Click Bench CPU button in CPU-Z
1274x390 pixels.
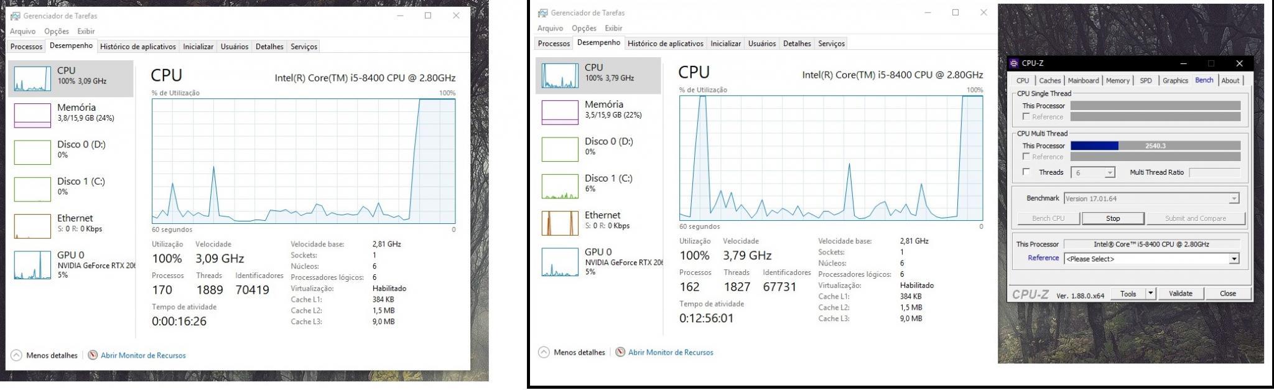pyautogui.click(x=1048, y=218)
